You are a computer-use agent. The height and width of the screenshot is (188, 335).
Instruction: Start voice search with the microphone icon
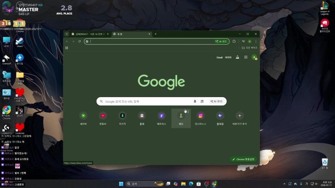(195, 101)
